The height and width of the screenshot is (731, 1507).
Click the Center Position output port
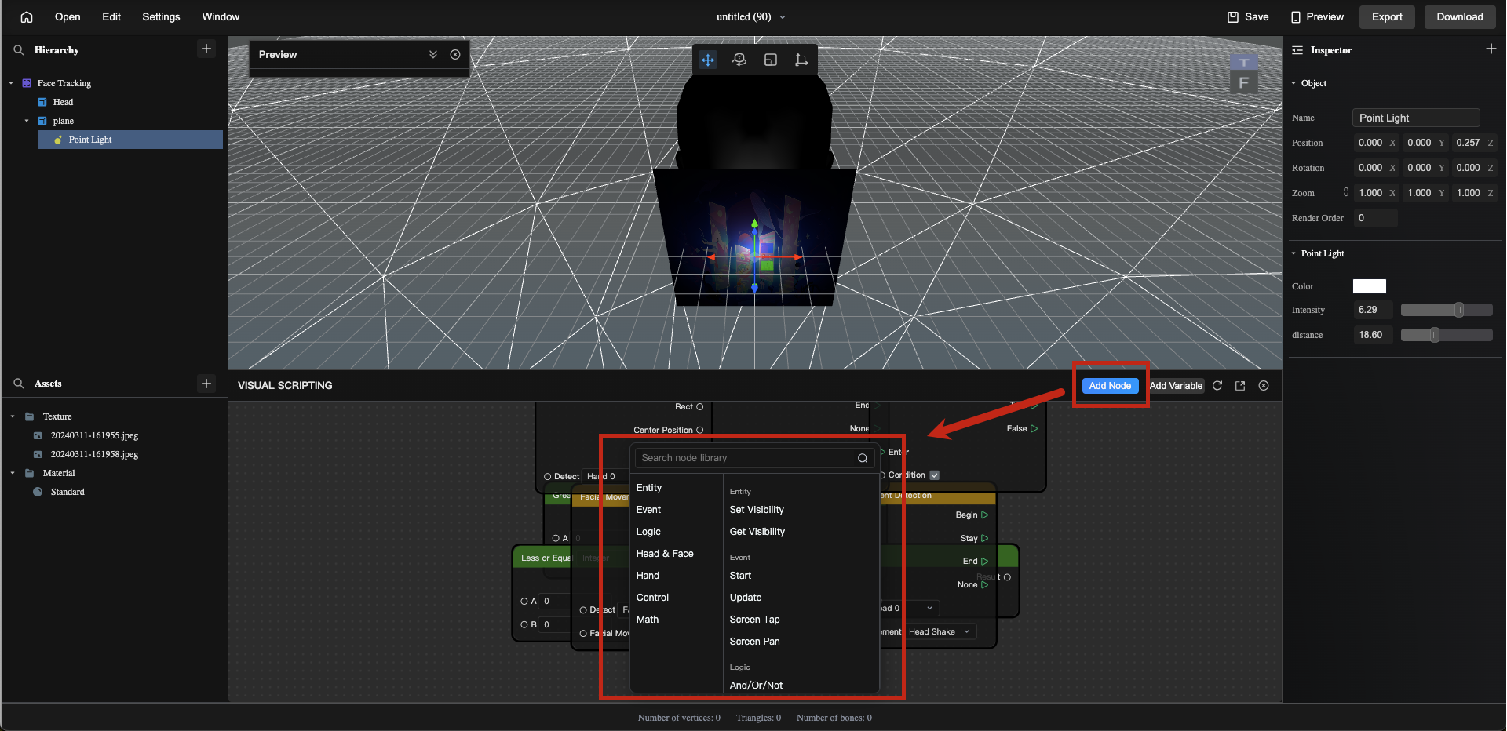tap(700, 430)
